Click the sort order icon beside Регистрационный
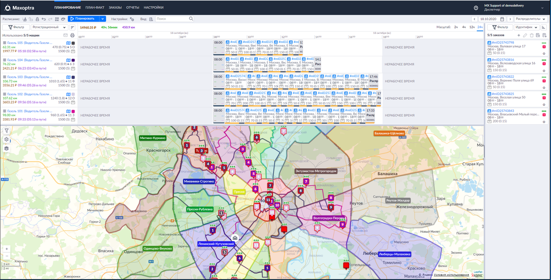This screenshot has height=280, width=551. [x=72, y=27]
